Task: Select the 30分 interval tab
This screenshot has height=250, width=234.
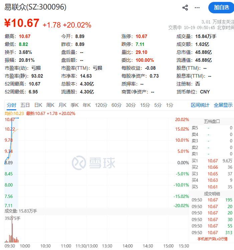Action: tap(131, 105)
